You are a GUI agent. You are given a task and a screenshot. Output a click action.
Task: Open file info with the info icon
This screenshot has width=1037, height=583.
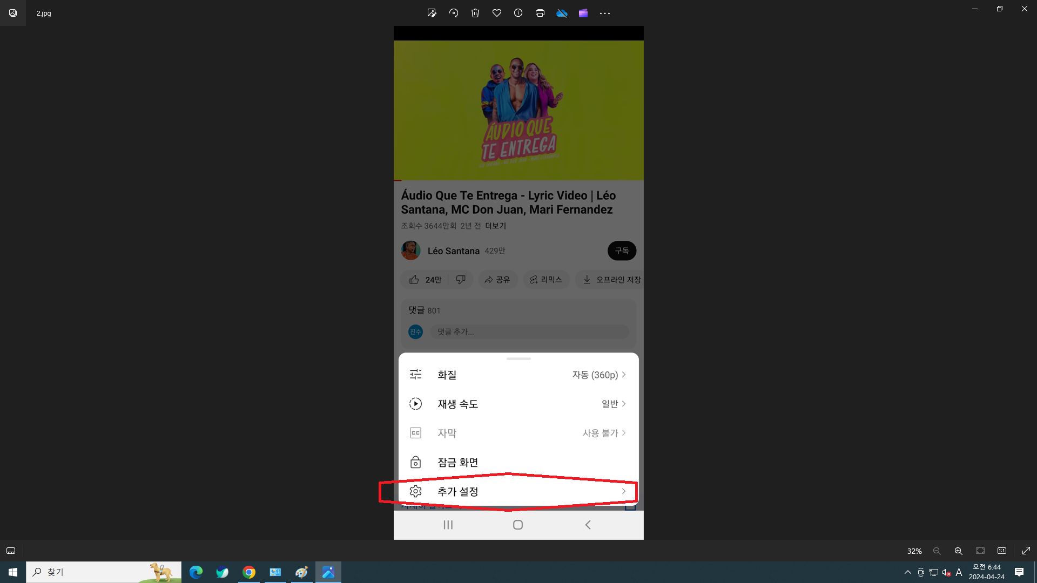518,13
